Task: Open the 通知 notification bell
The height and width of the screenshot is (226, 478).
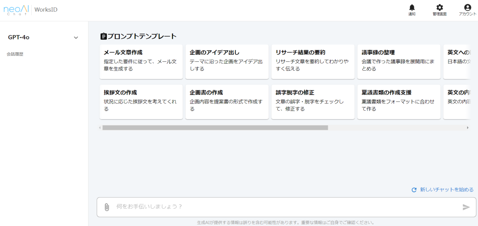Action: click(x=412, y=7)
